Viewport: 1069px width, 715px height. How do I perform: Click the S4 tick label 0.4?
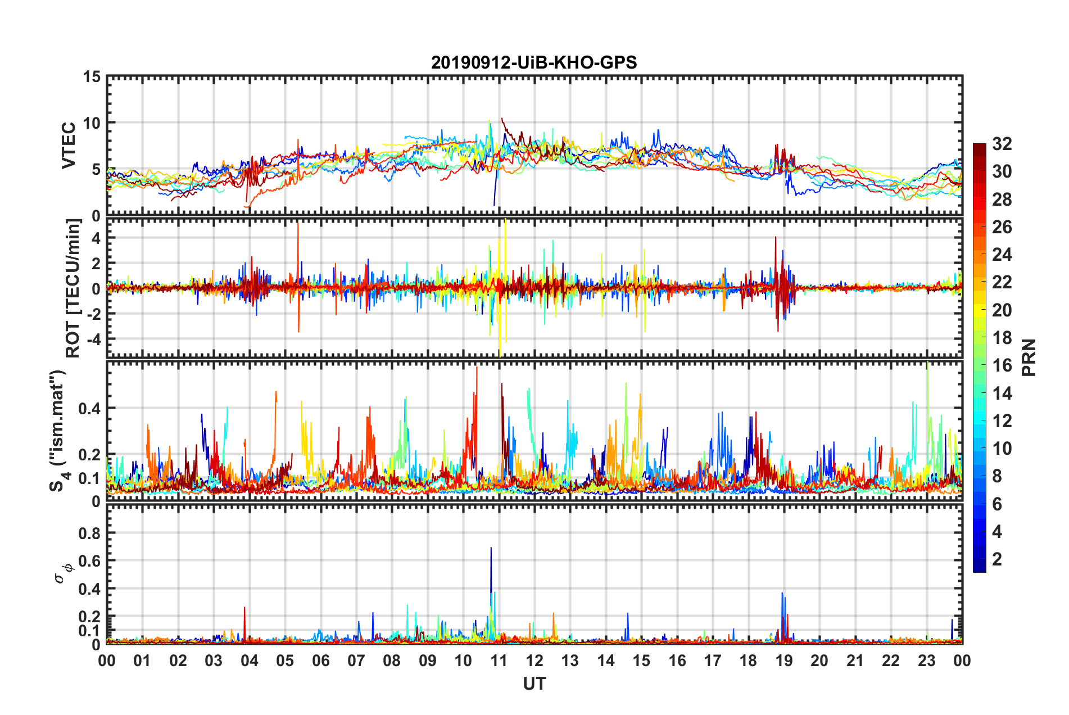89,408
